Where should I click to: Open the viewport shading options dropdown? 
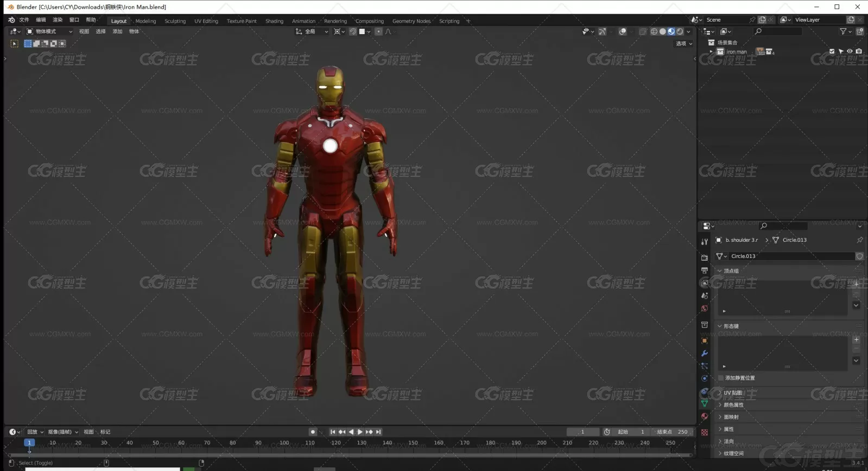click(688, 31)
